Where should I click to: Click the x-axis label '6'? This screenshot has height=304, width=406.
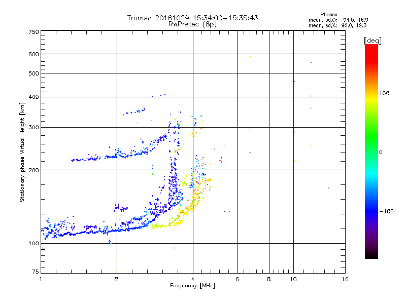(237, 279)
